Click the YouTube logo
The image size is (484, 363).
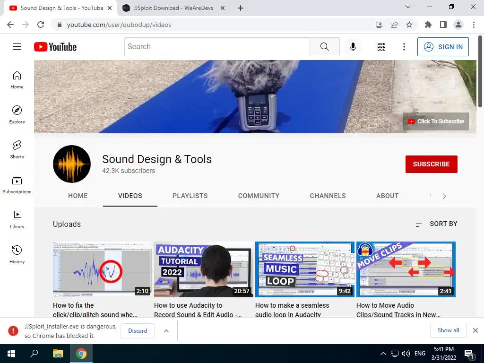(x=55, y=47)
